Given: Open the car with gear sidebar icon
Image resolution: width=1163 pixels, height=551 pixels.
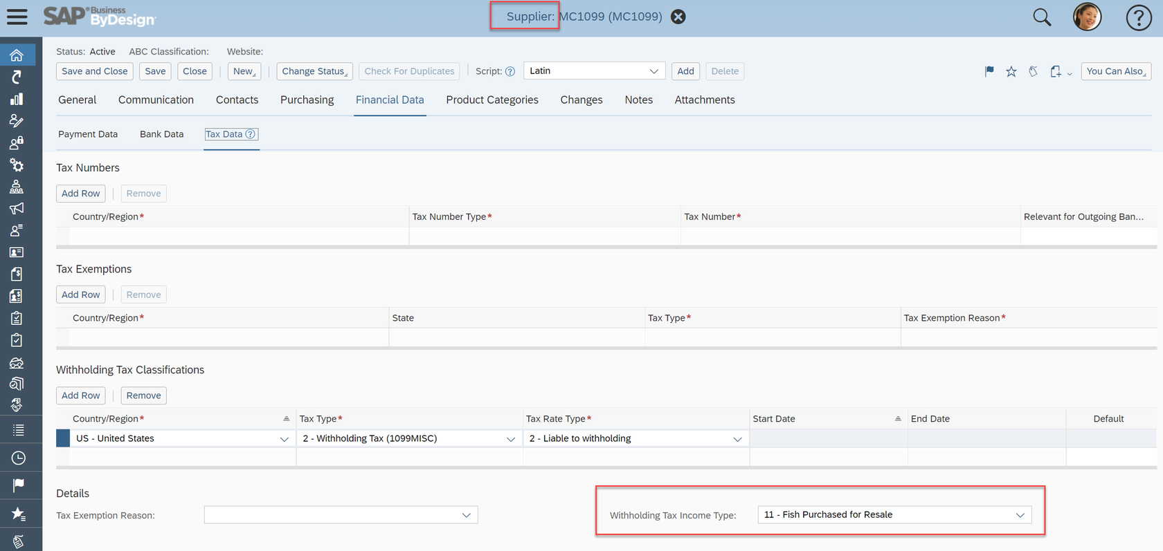Looking at the screenshot, I should click(x=17, y=362).
